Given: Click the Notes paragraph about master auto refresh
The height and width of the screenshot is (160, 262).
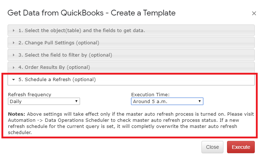Looking at the screenshot, I should [x=131, y=123].
